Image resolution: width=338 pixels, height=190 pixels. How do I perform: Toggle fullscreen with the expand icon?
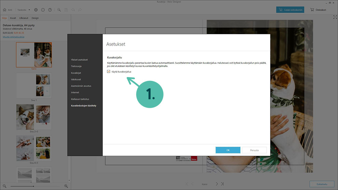(x=335, y=17)
